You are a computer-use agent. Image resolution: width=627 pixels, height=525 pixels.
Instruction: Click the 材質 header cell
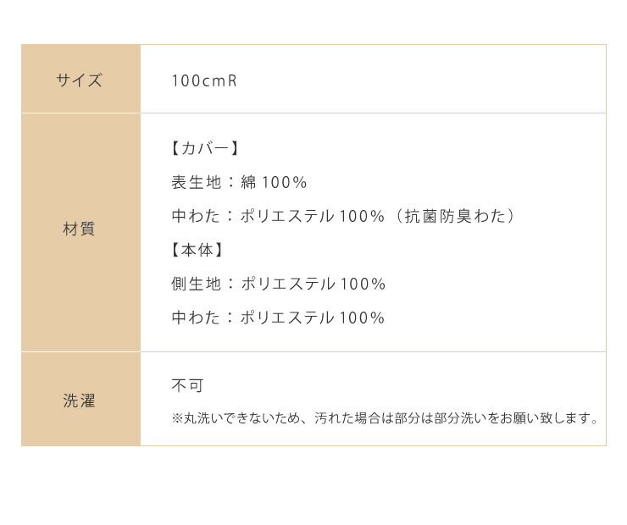pyautogui.click(x=80, y=229)
